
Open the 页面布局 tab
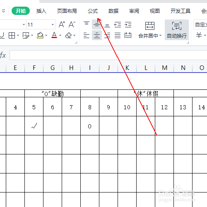pyautogui.click(x=67, y=11)
